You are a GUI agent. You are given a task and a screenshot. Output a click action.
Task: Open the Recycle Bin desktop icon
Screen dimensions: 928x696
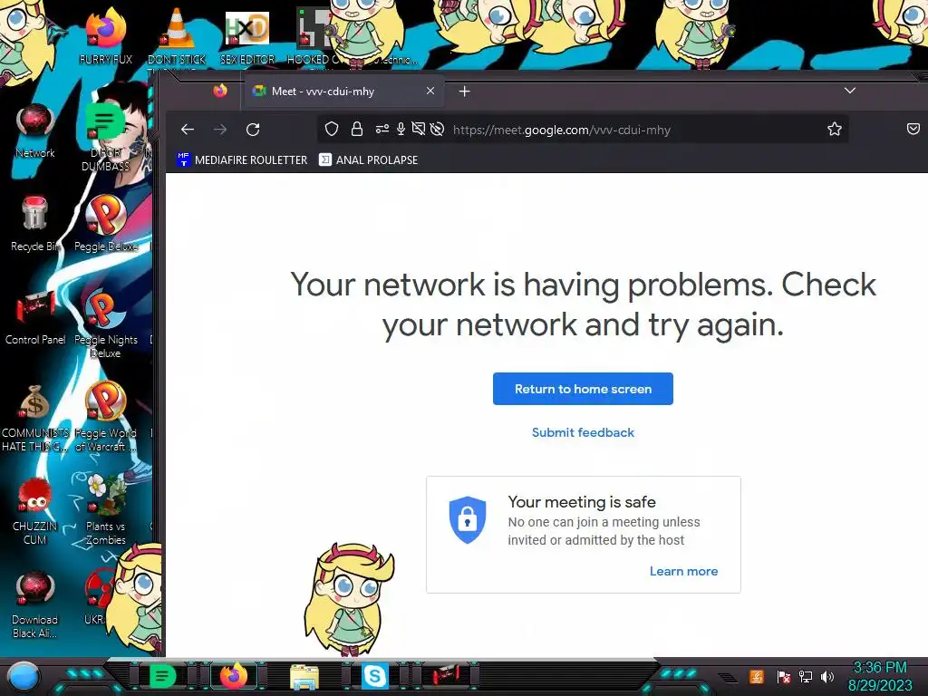point(35,224)
